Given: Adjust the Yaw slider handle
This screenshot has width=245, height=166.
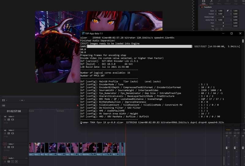Looking at the screenshot, I should (223, 26).
